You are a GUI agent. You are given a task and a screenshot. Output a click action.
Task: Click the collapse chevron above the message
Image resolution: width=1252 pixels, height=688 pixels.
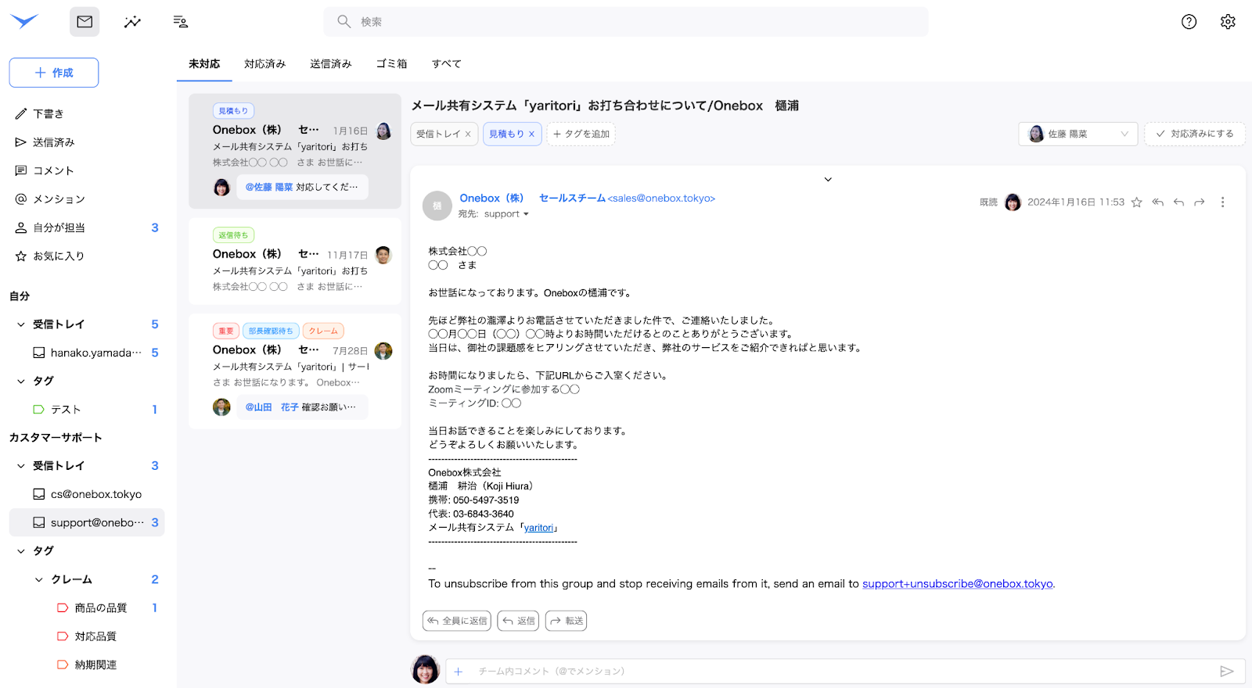pos(828,180)
